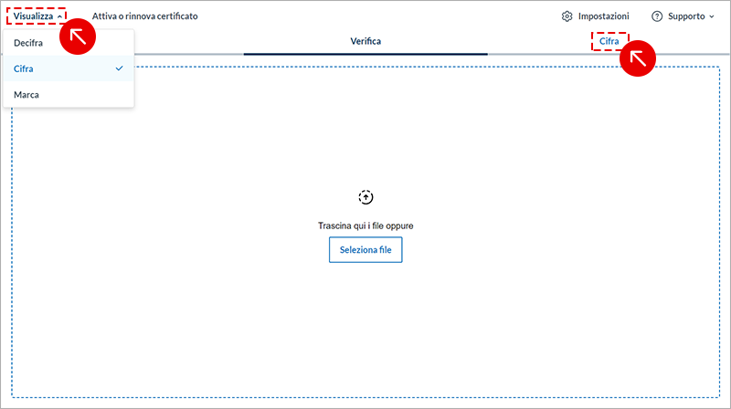Image resolution: width=731 pixels, height=409 pixels.
Task: Click the 'Trascina qui i file oppure' text
Action: pyautogui.click(x=365, y=225)
